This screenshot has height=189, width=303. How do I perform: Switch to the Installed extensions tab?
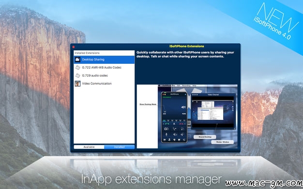[119, 147]
